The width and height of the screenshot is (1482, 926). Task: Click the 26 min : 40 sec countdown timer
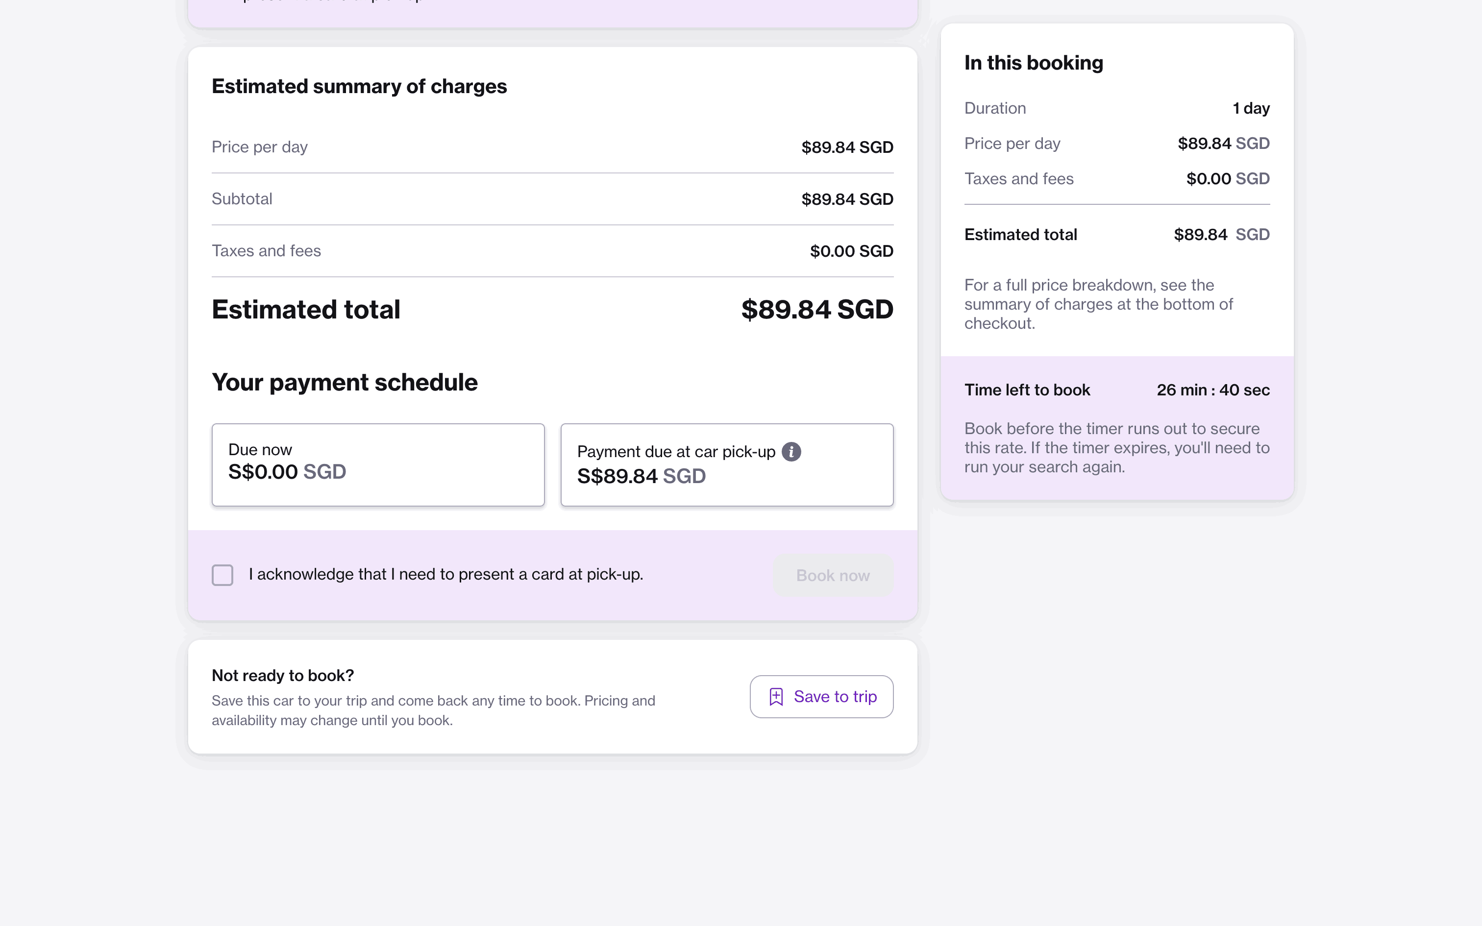[x=1212, y=390]
